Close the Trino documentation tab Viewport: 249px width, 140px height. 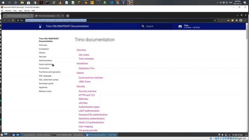pyautogui.click(x=63, y=16)
